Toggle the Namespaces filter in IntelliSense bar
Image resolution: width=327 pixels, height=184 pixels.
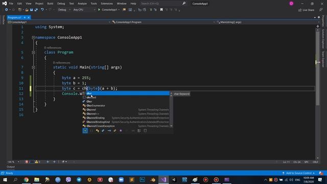pyautogui.click(x=91, y=131)
